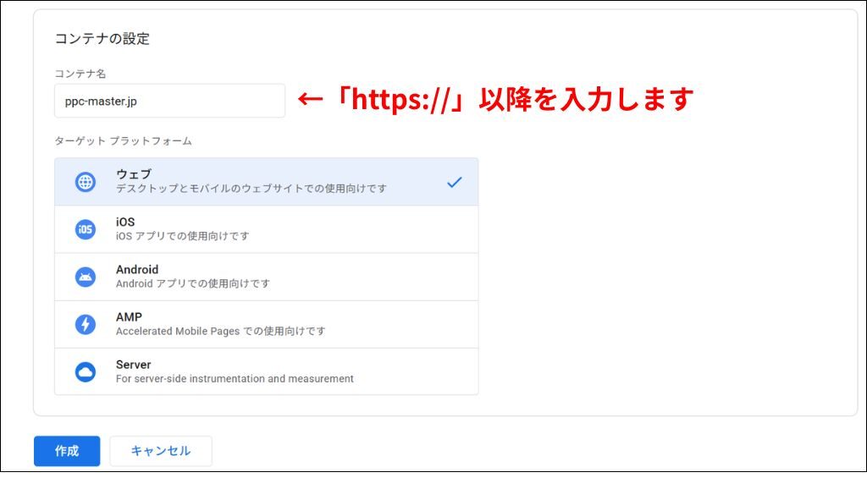Click the キャンセル button
867x478 pixels.
tap(161, 451)
